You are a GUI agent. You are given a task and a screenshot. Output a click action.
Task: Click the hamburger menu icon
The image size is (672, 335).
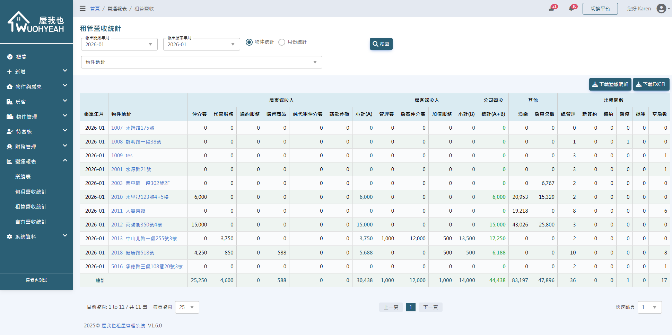(x=82, y=8)
